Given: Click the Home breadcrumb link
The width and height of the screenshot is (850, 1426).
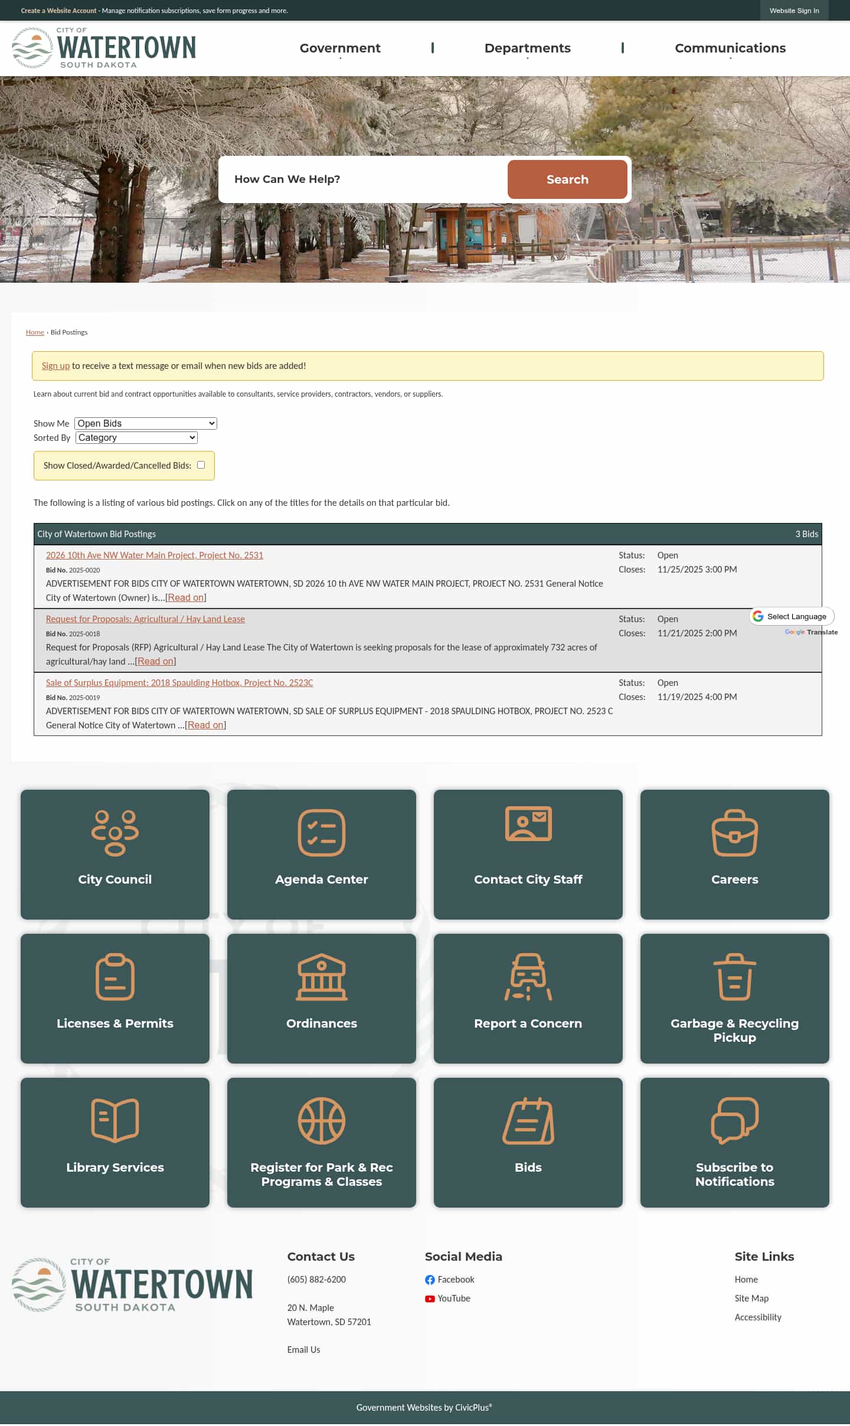Looking at the screenshot, I should pyautogui.click(x=35, y=332).
